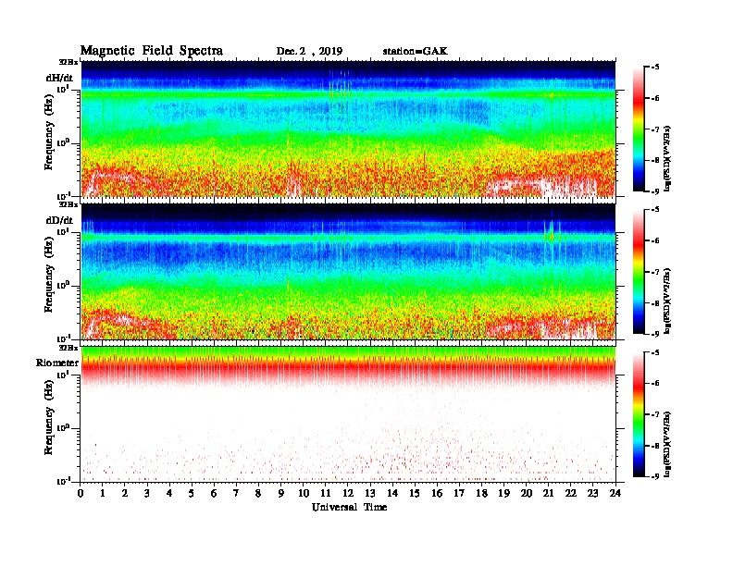This screenshot has width=733, height=566.
Task: Click hour "7" on the time axis
Action: coord(236,494)
